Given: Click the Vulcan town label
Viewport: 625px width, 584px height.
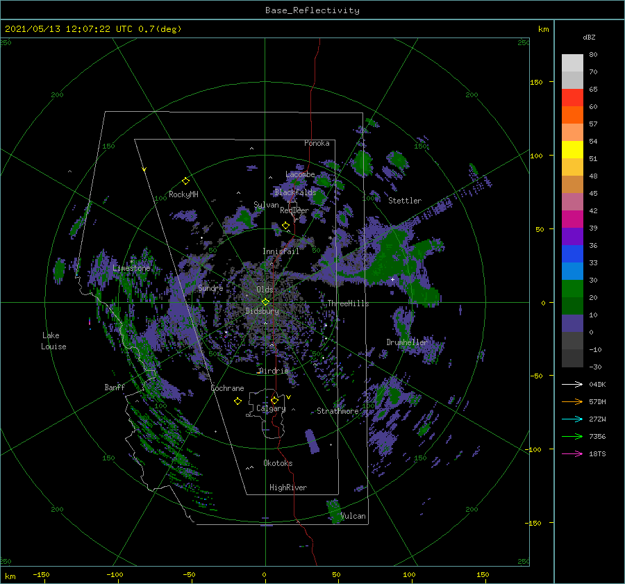Looking at the screenshot, I should click(353, 516).
